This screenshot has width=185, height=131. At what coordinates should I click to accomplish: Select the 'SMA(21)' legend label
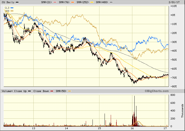47,2
